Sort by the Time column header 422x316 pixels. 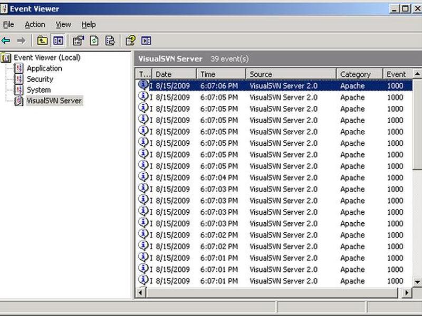click(x=221, y=74)
